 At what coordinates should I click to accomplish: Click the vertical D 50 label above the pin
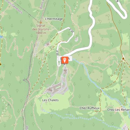point(58,53)
